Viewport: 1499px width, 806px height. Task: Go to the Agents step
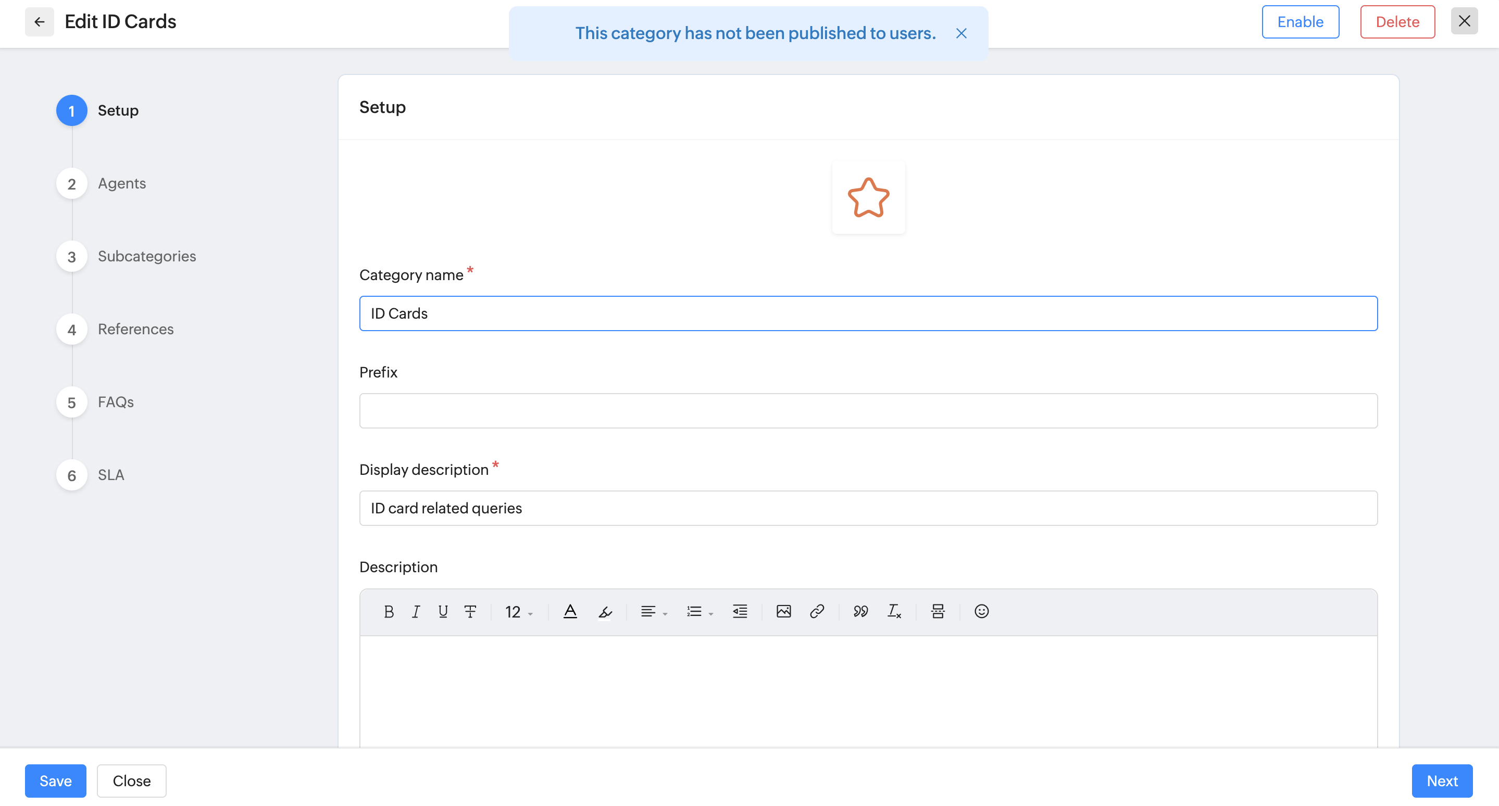click(121, 183)
